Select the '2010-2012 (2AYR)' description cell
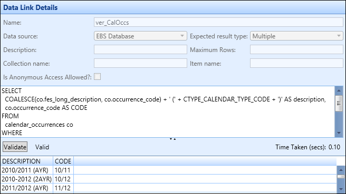Viewport: 346px width, 194px height. point(27,179)
